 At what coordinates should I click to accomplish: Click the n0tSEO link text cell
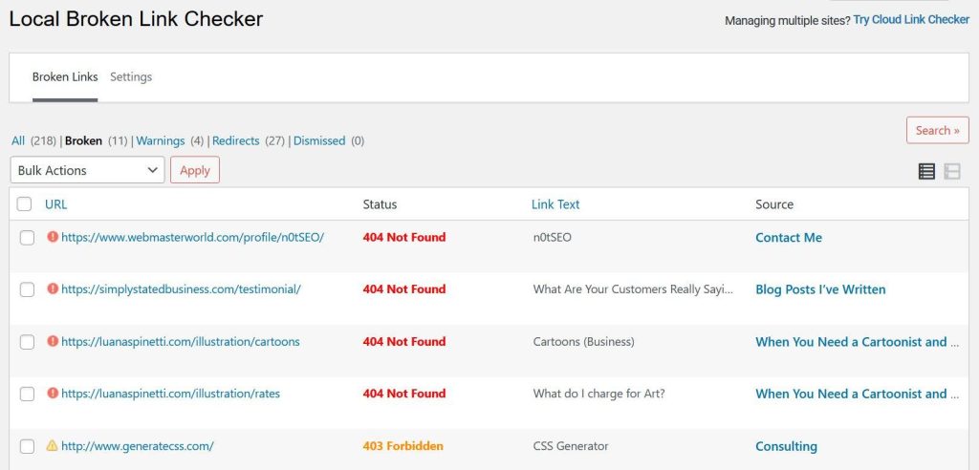(552, 237)
